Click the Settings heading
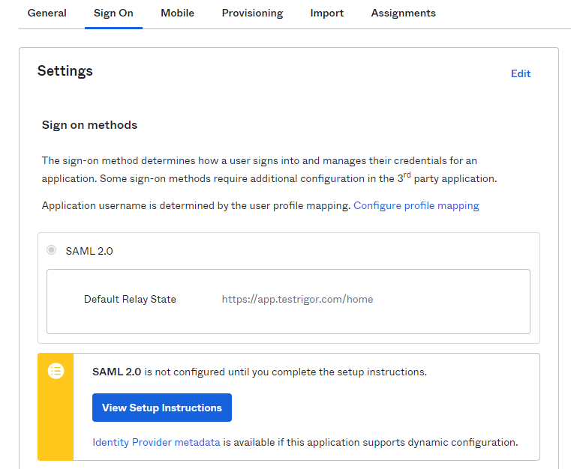 (x=65, y=71)
